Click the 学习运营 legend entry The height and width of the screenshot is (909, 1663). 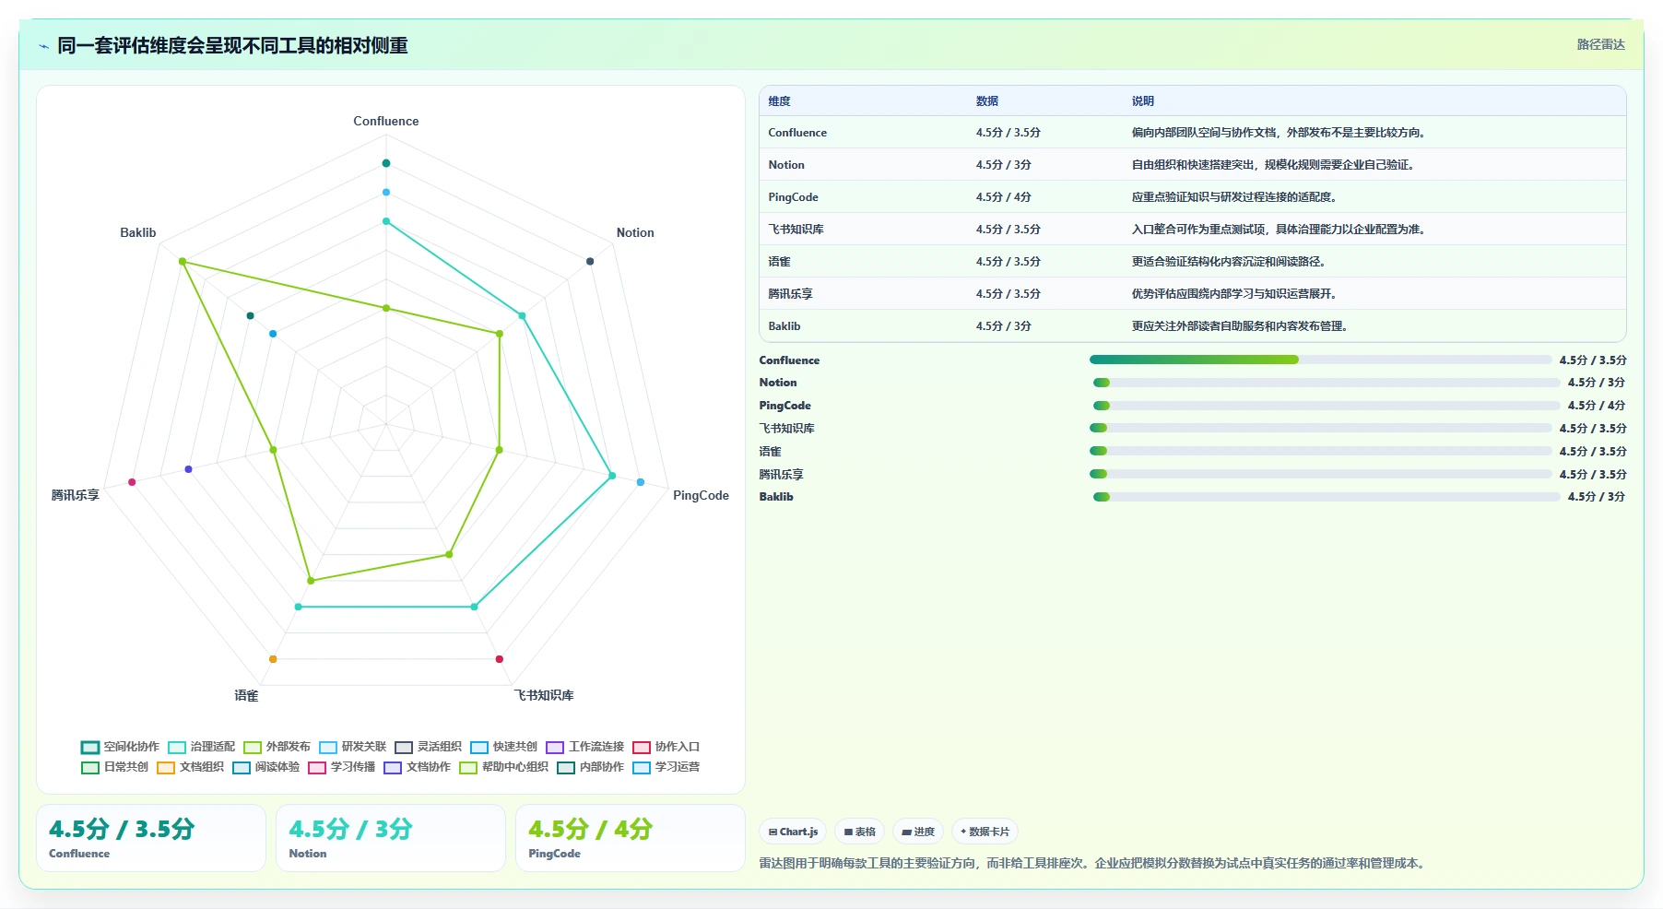pos(666,767)
